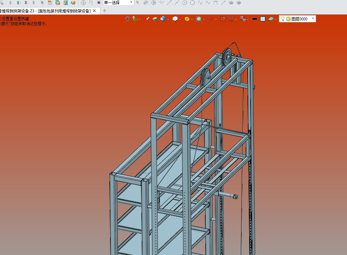The image size is (347, 255).
Task: Click the light blue face color swatch
Action: (263, 19)
